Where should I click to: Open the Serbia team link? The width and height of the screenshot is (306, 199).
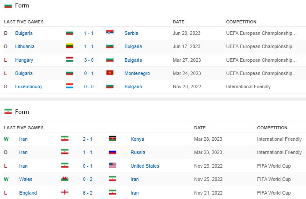tap(131, 33)
